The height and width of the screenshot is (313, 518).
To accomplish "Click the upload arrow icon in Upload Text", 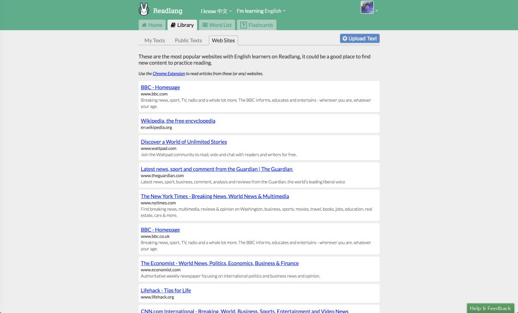I will pos(345,39).
